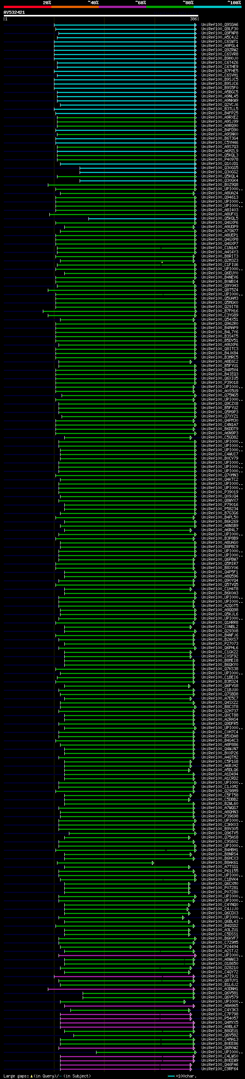This screenshot has width=245, height=1079.
Task: Click the UniRef100_A7I9J1 label
Action: (220, 976)
